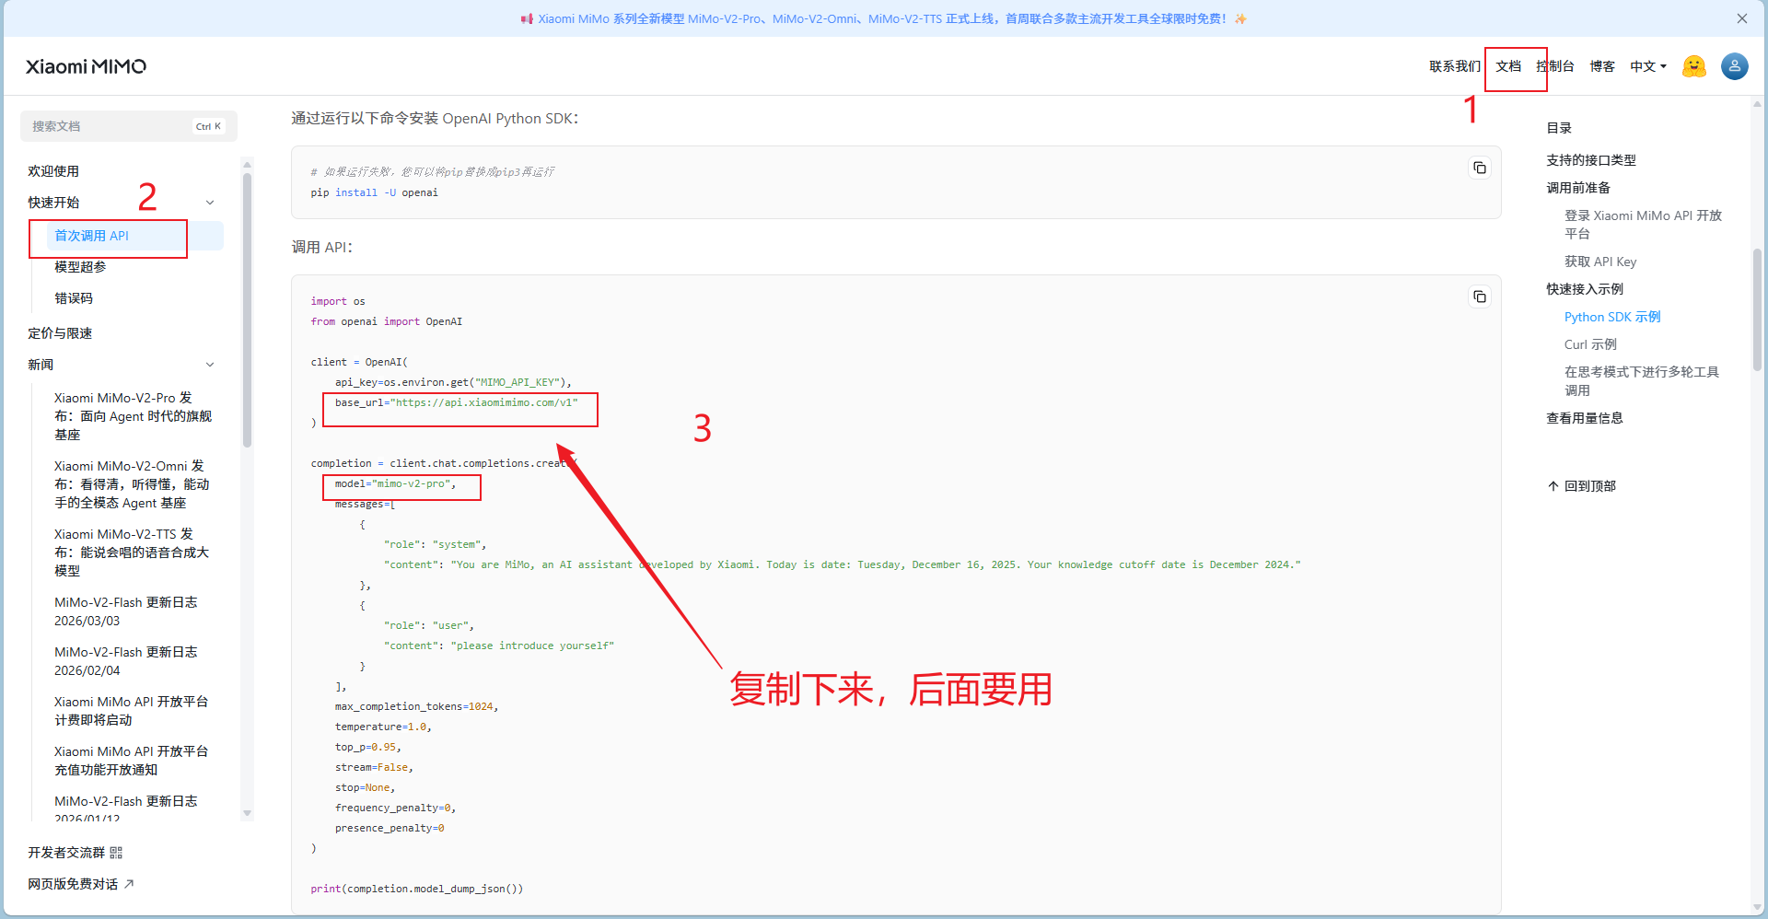Jump to Curl 示例 section
The image size is (1768, 919).
coord(1590,344)
